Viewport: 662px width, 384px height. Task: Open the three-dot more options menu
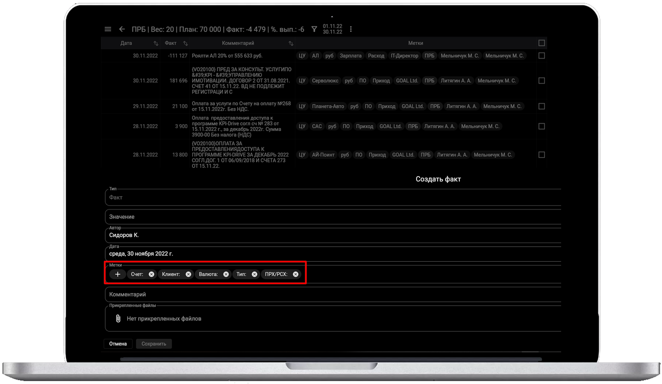pos(351,29)
